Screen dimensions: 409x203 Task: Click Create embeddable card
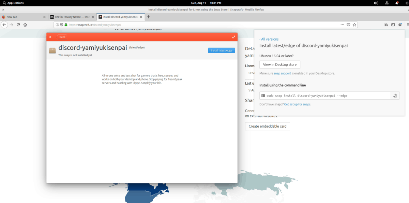[267, 126]
